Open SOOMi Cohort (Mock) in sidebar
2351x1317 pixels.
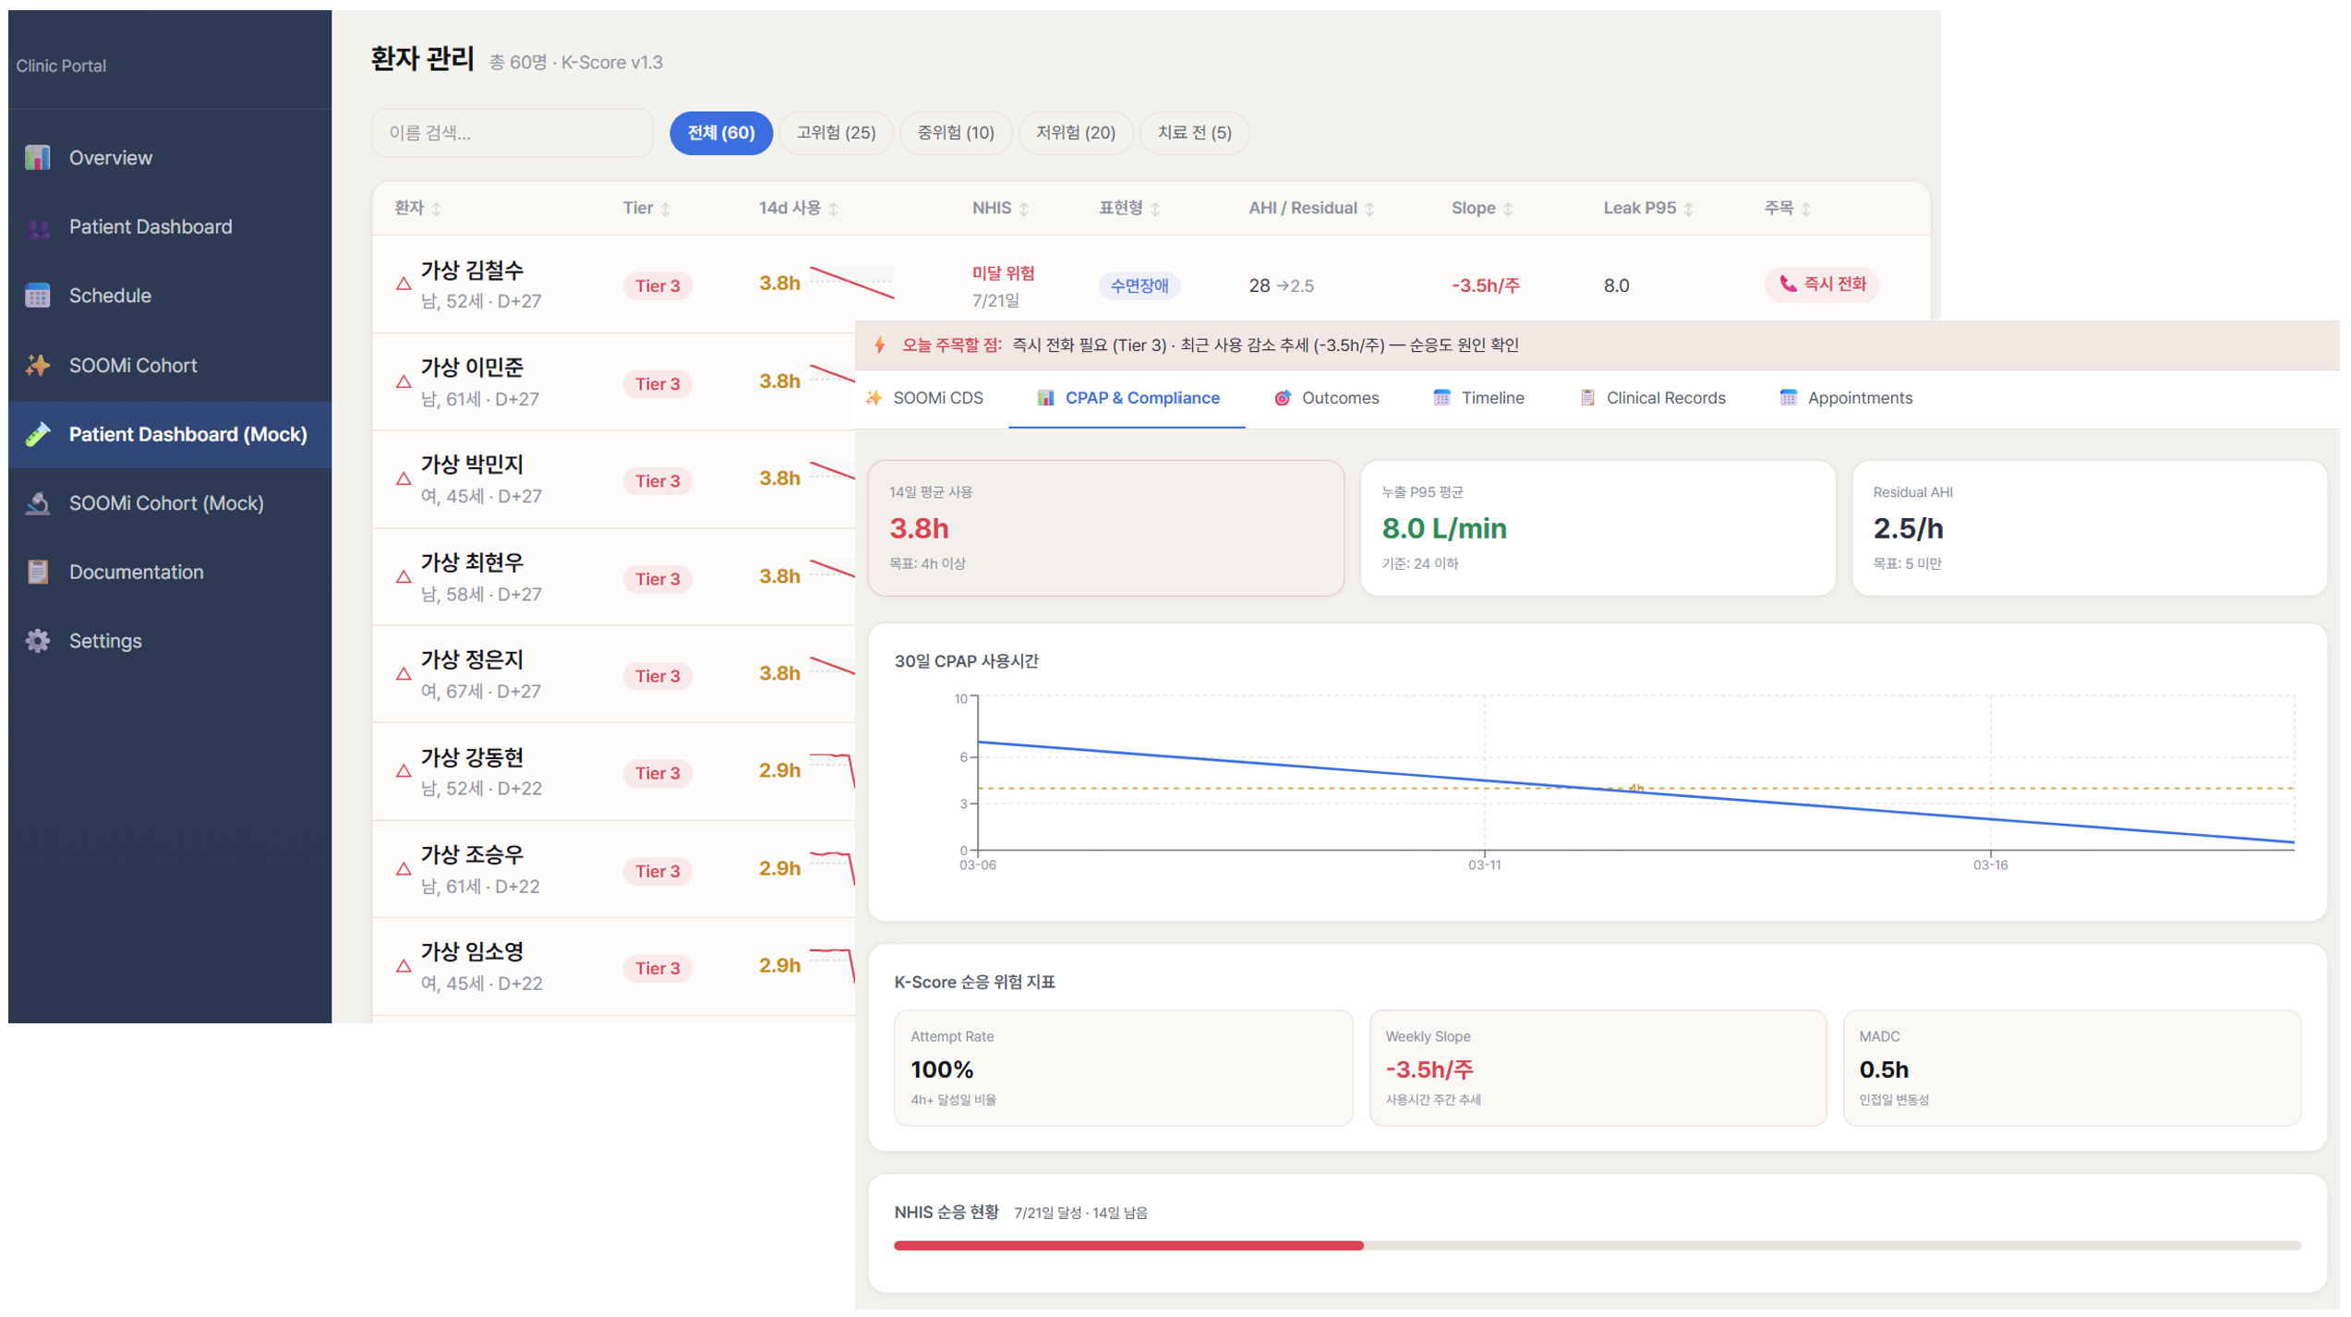(x=165, y=503)
